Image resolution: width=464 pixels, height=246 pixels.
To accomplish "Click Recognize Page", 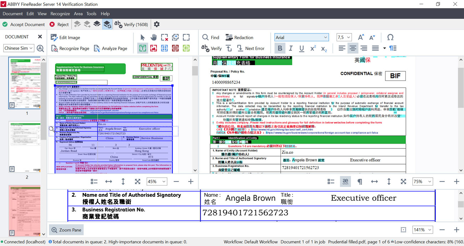I will (x=70, y=48).
